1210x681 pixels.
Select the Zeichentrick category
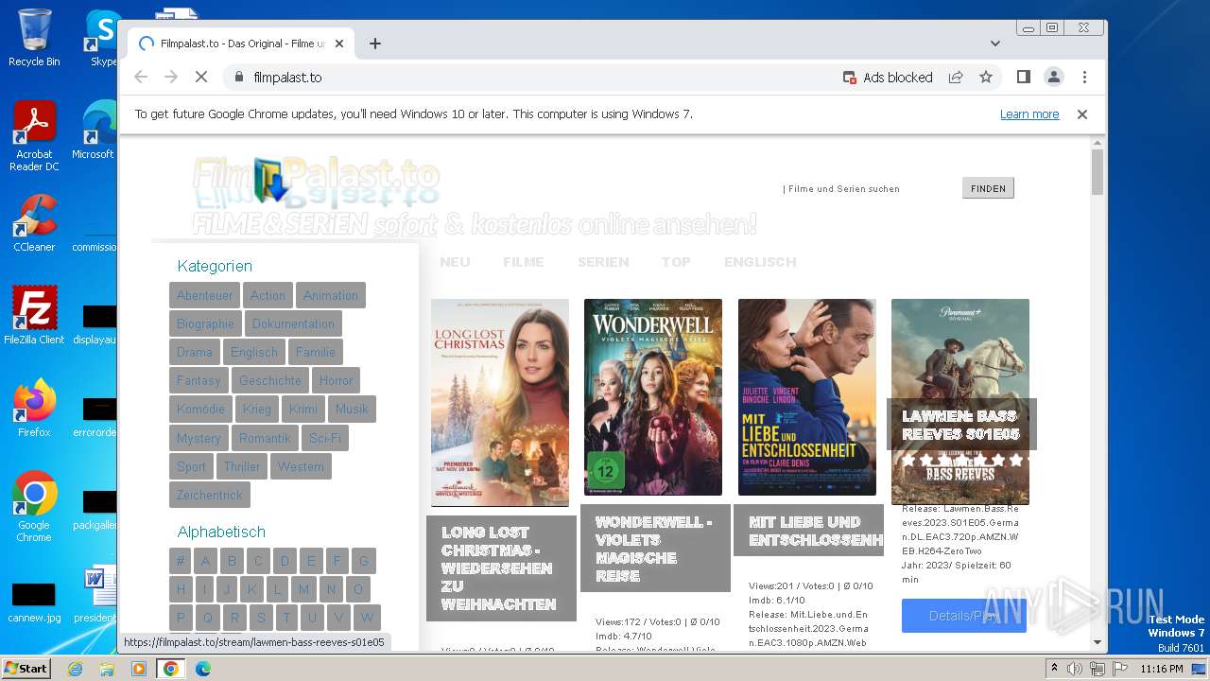[x=210, y=495]
